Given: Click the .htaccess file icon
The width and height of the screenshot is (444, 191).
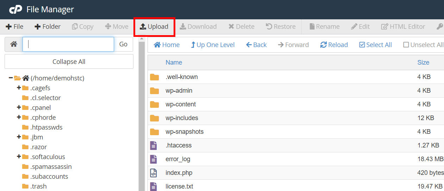Looking at the screenshot, I should point(153,145).
